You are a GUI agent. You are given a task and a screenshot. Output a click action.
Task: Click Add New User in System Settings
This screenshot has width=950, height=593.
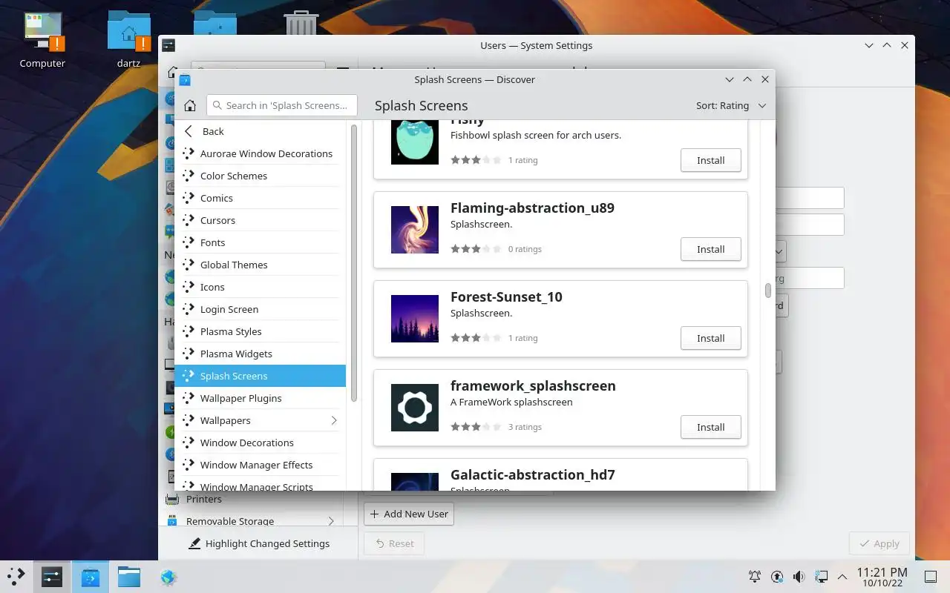coord(409,514)
